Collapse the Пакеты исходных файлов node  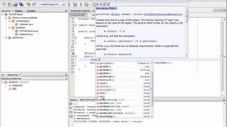(x=6, y=18)
